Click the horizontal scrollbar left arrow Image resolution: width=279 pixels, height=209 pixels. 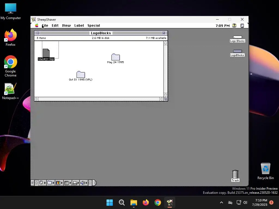(x=36, y=99)
